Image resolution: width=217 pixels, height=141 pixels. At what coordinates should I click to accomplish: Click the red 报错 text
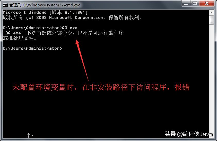point(182,87)
